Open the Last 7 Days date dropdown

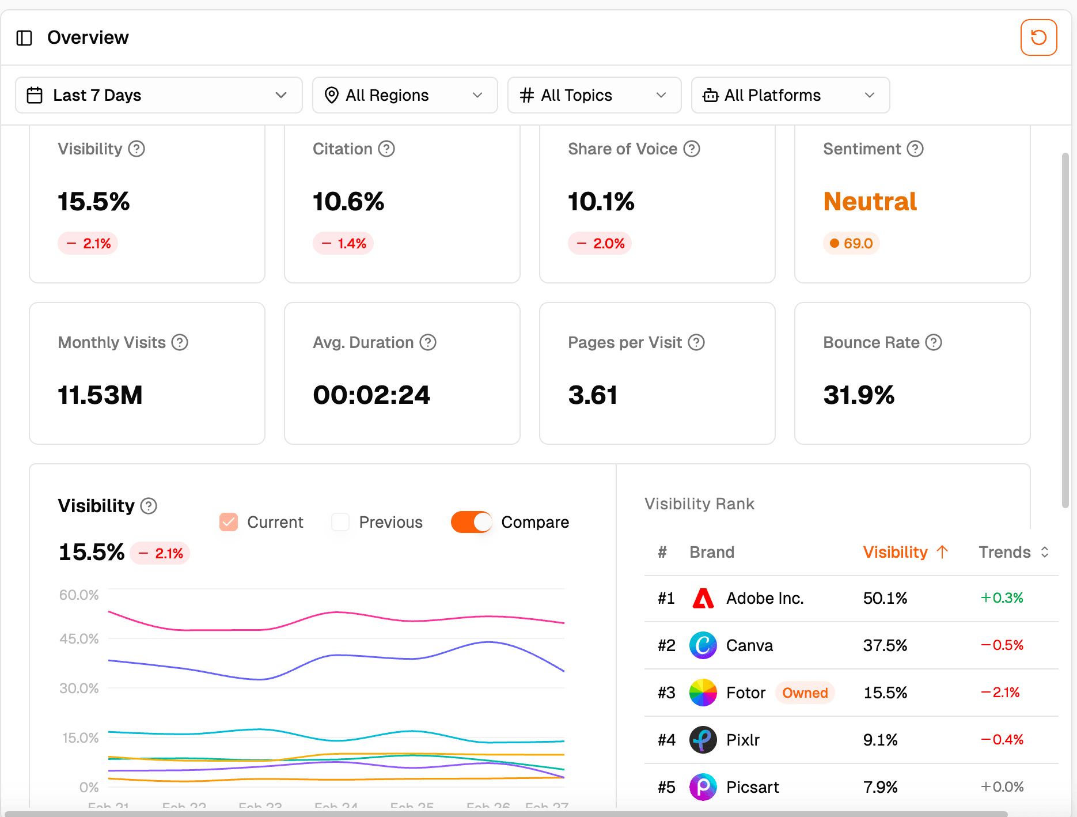coord(159,95)
